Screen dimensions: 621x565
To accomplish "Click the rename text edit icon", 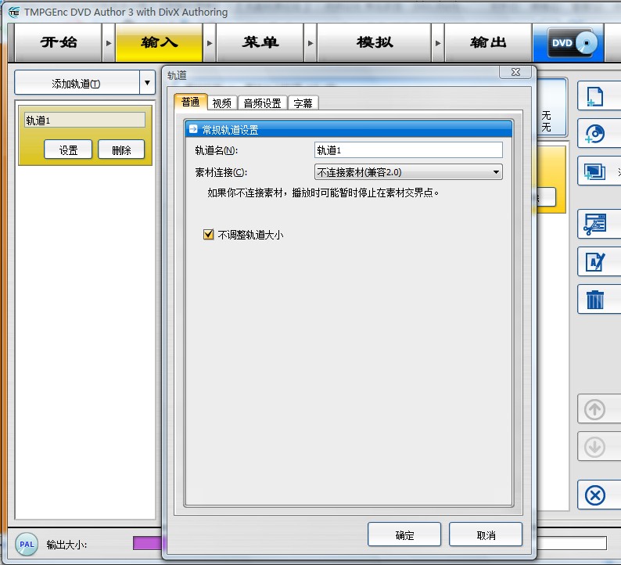I will click(x=595, y=261).
